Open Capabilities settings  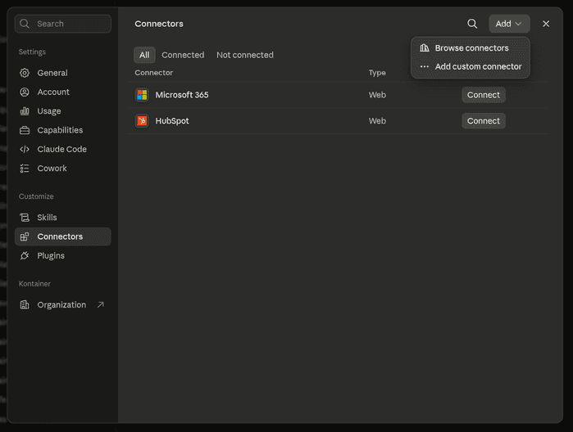tap(63, 130)
